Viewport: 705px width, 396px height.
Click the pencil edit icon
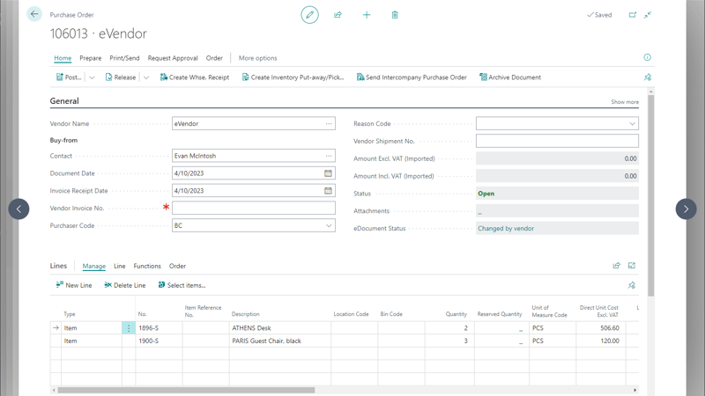click(x=309, y=15)
